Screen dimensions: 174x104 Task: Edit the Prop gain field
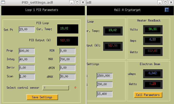click(x=27, y=51)
